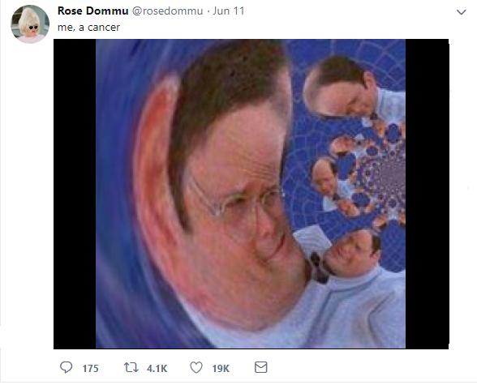Open Rose Dommu's profile avatar

[30, 24]
